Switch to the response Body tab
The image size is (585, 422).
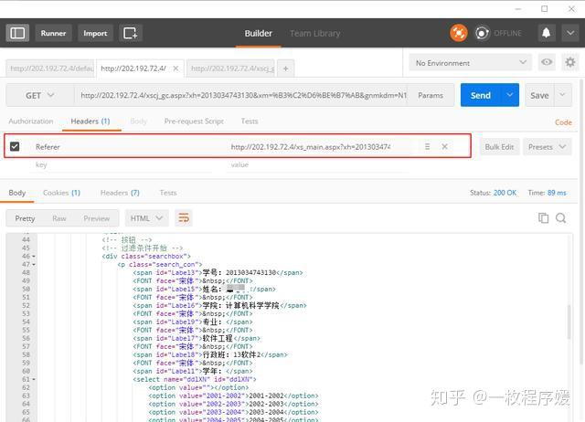[17, 193]
